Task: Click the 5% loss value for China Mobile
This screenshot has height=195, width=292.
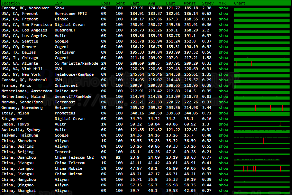Action: point(103,169)
